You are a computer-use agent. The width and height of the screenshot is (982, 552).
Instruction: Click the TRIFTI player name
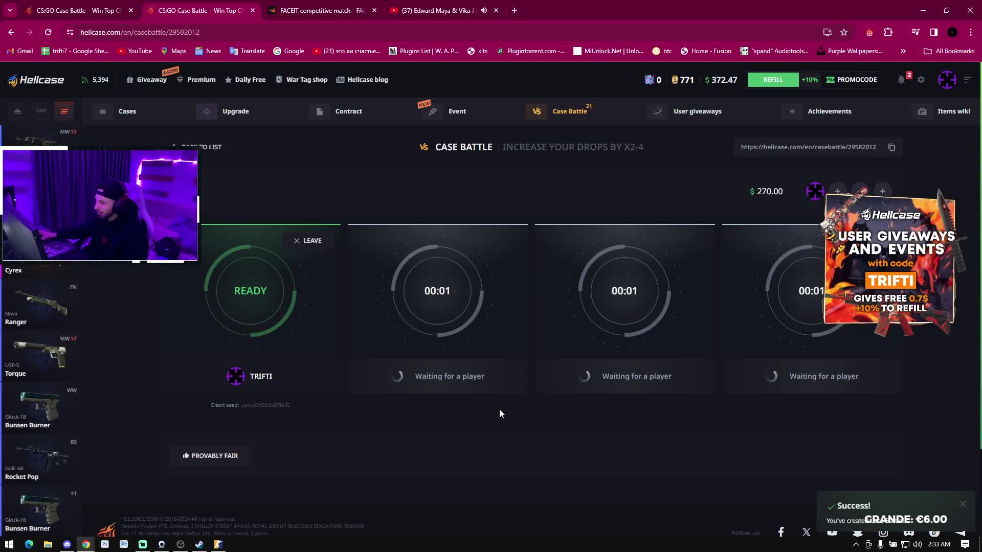(261, 376)
